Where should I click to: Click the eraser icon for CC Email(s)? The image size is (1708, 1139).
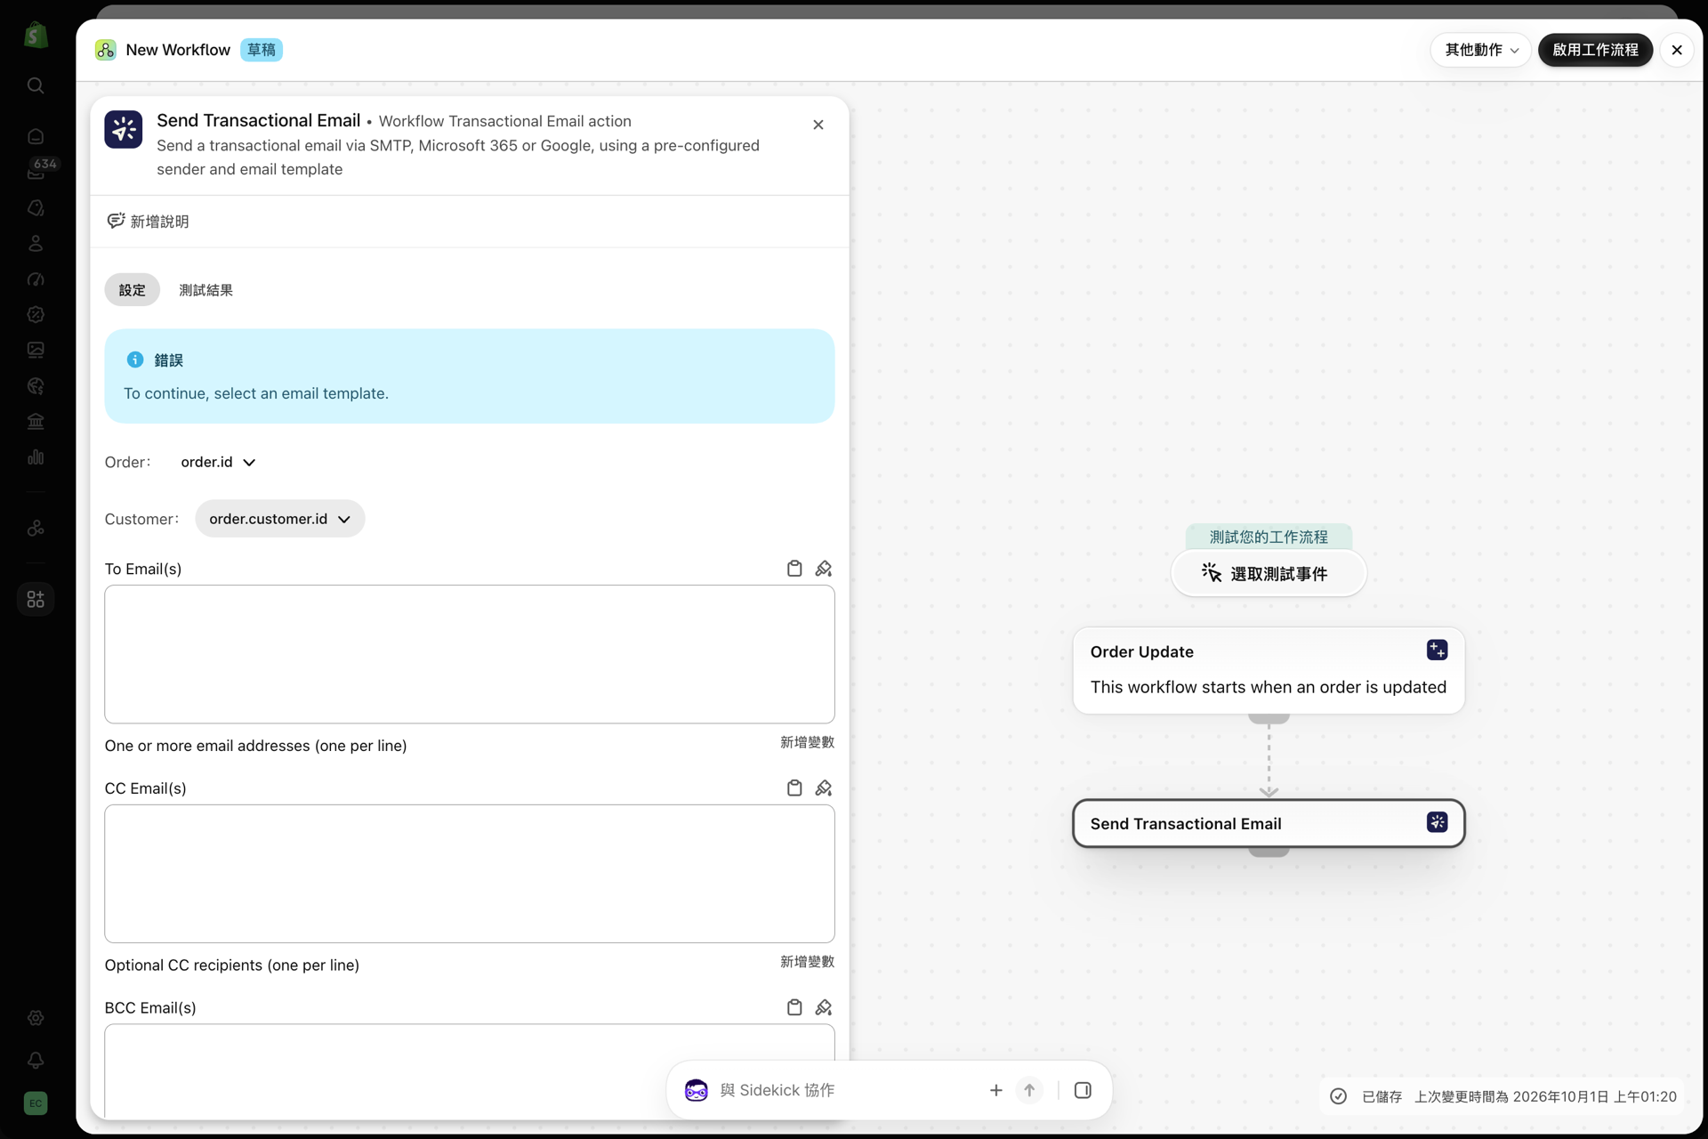tap(824, 788)
